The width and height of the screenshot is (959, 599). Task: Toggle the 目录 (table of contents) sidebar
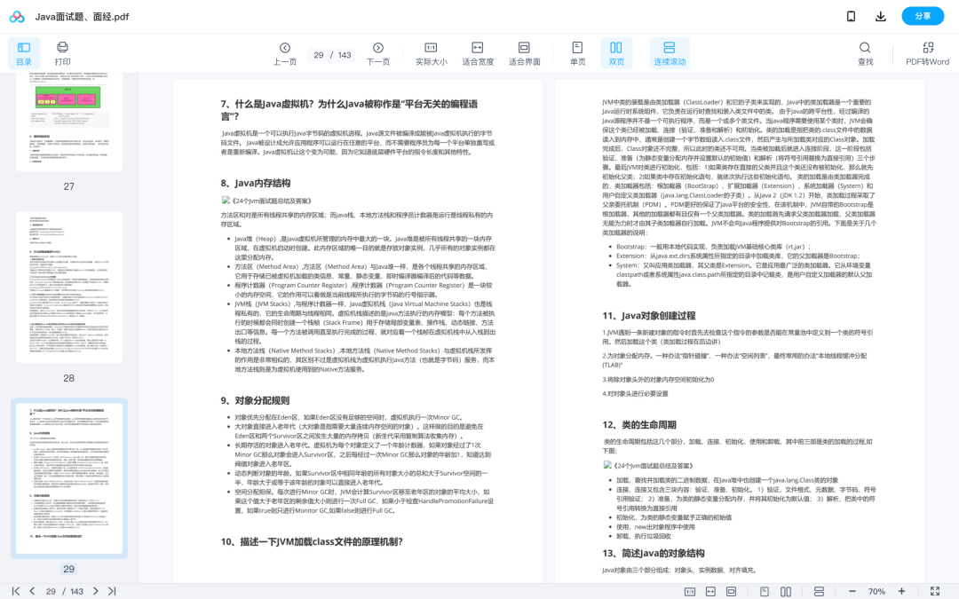pyautogui.click(x=24, y=53)
